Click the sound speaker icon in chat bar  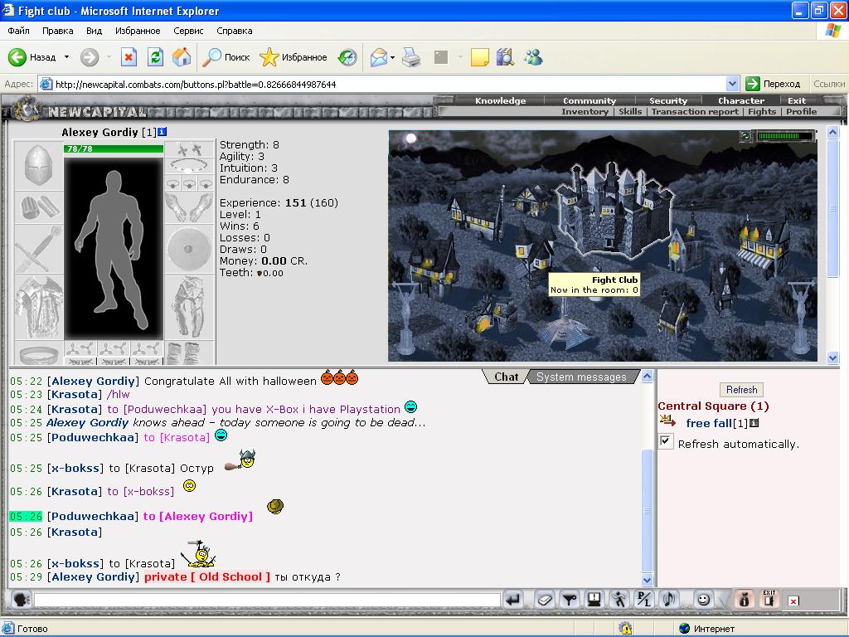point(669,600)
